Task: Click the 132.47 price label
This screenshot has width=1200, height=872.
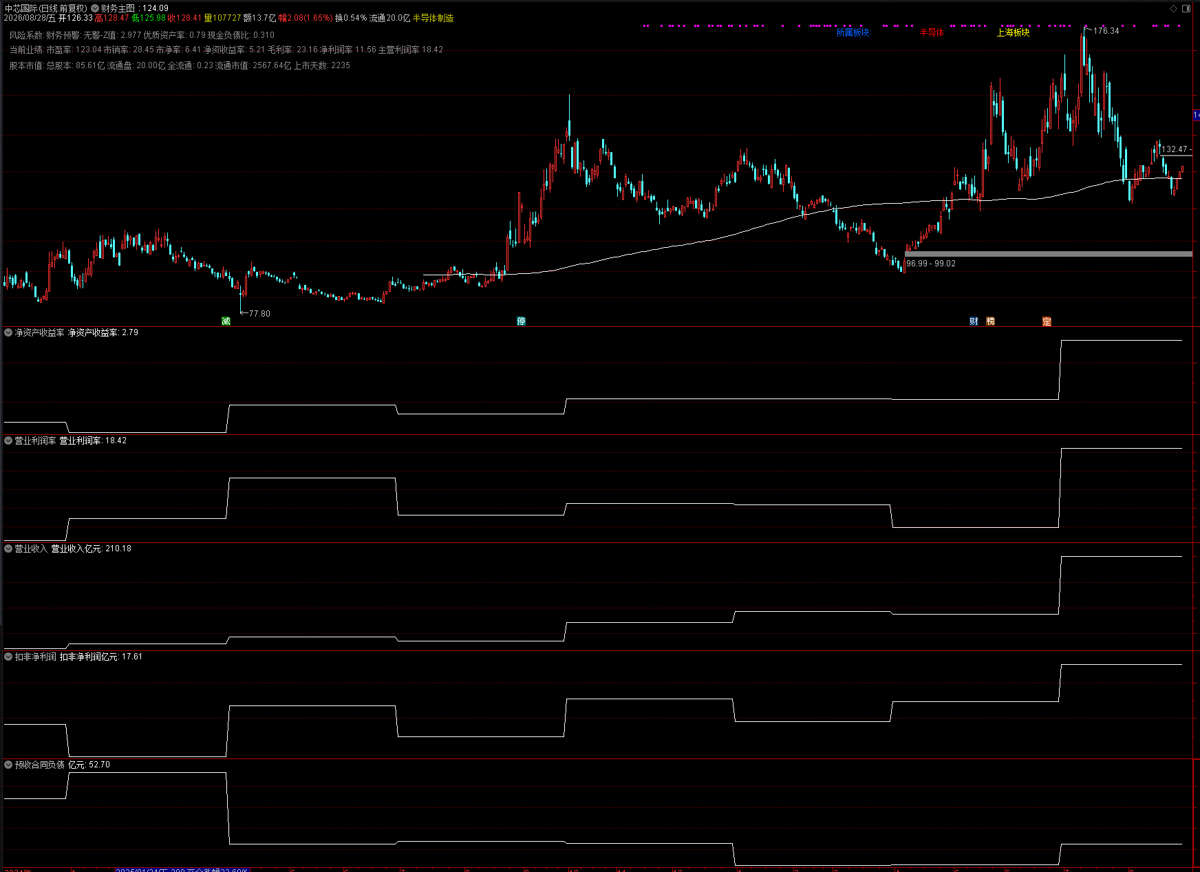Action: pos(1175,149)
